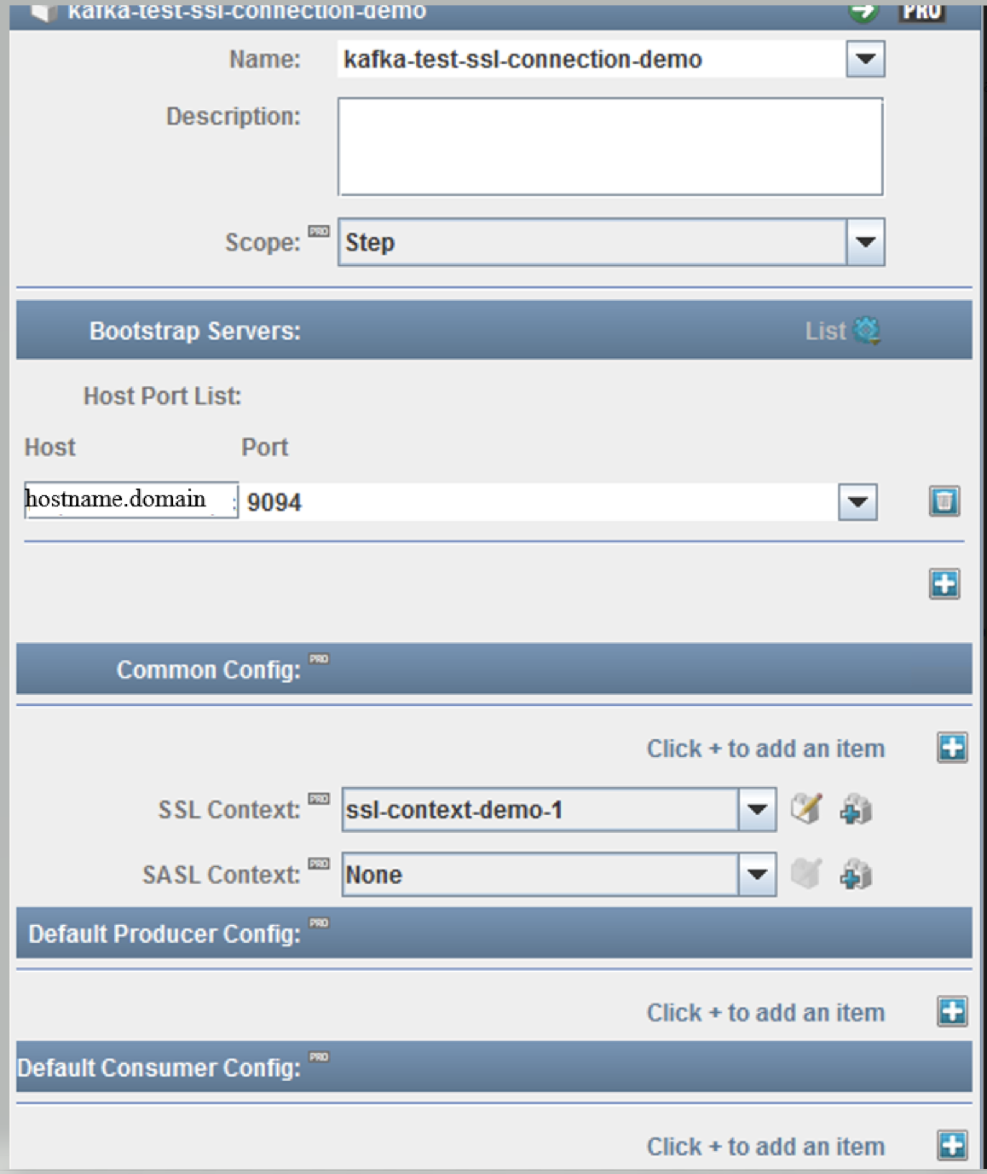Click the Common Config header
987x1174 pixels.
click(493, 668)
